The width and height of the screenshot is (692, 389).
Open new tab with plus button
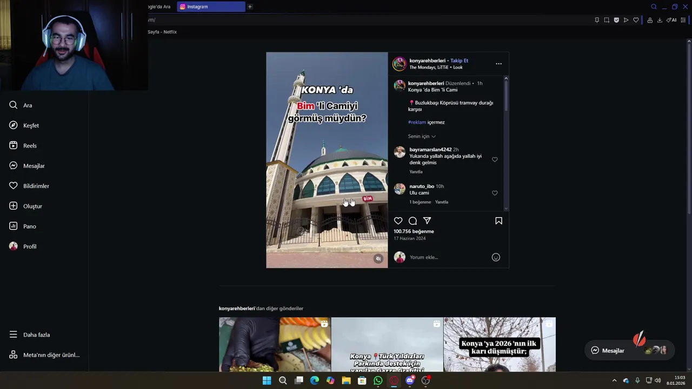tap(250, 6)
